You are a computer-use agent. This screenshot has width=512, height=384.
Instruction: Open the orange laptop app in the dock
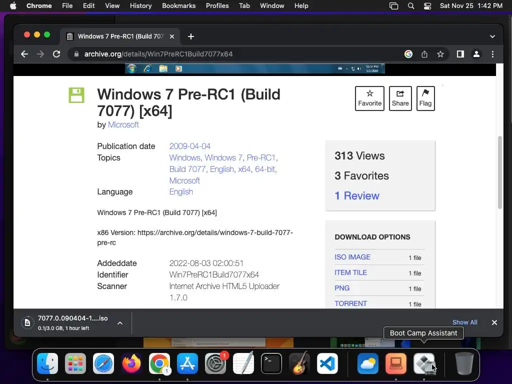[396, 363]
